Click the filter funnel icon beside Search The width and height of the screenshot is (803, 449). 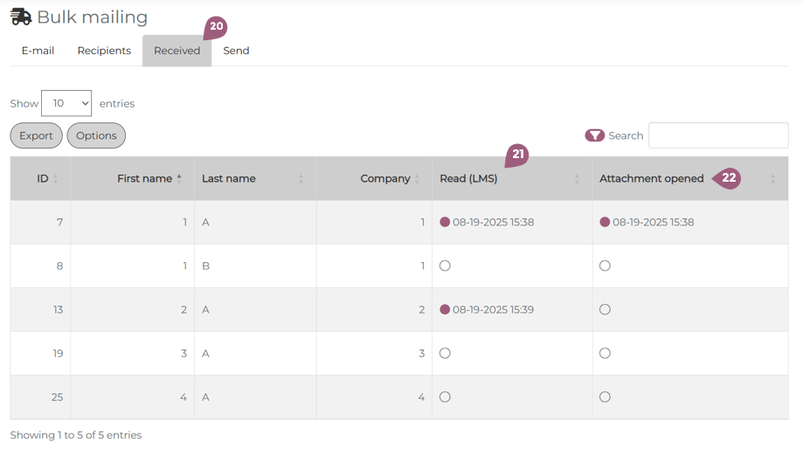coord(594,135)
